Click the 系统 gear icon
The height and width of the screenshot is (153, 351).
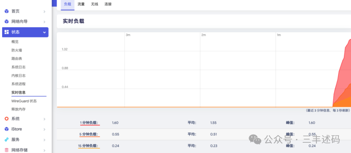point(6,118)
